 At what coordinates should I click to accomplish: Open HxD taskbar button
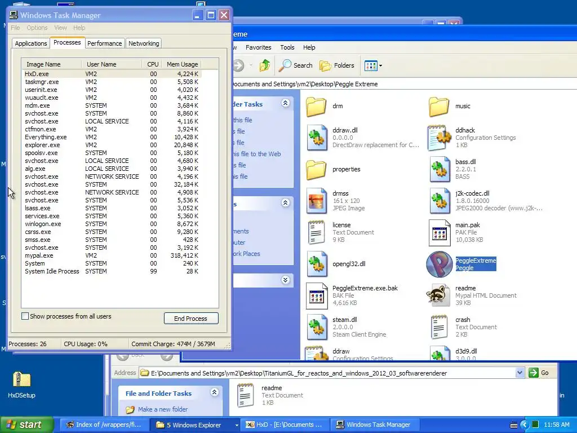(284, 425)
